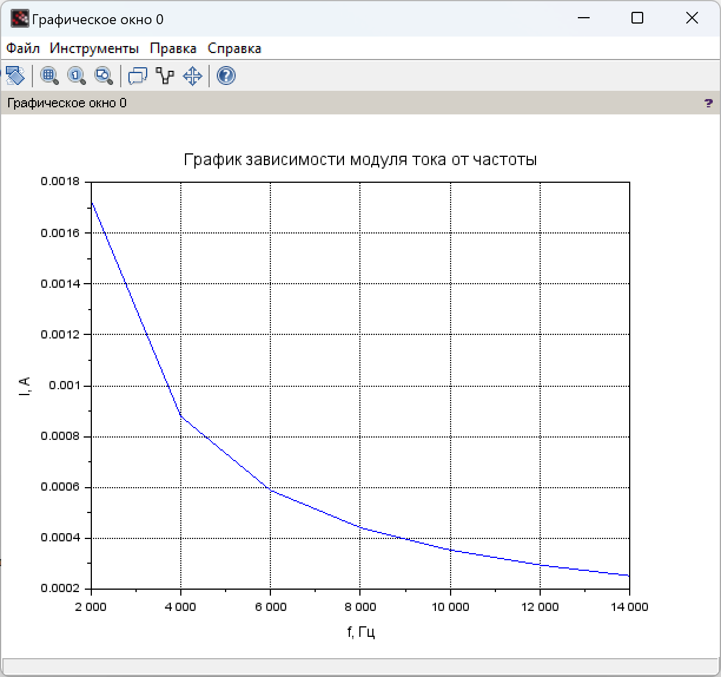
Task: Click the y-axis tick label '0.0004'
Action: pos(60,538)
